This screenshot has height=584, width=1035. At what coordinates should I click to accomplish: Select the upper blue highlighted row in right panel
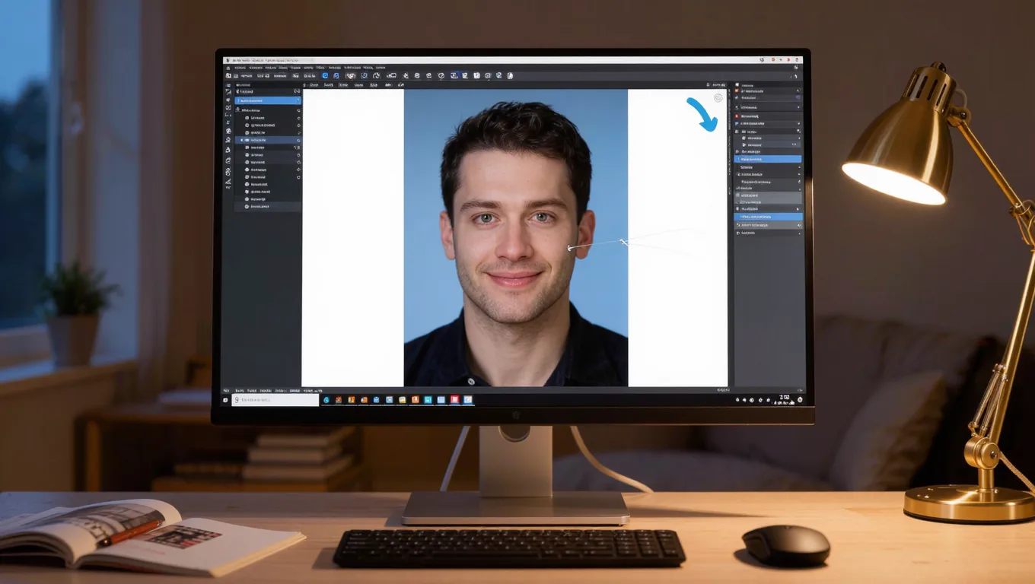click(767, 159)
